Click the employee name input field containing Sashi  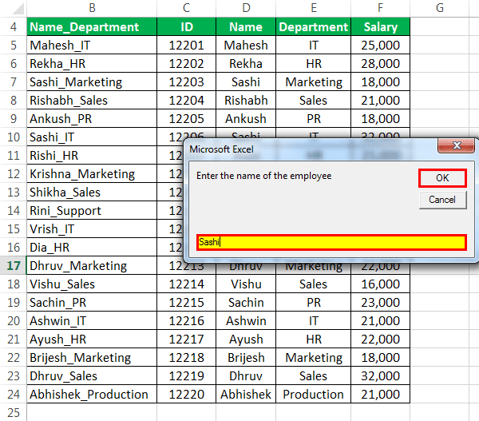[331, 242]
